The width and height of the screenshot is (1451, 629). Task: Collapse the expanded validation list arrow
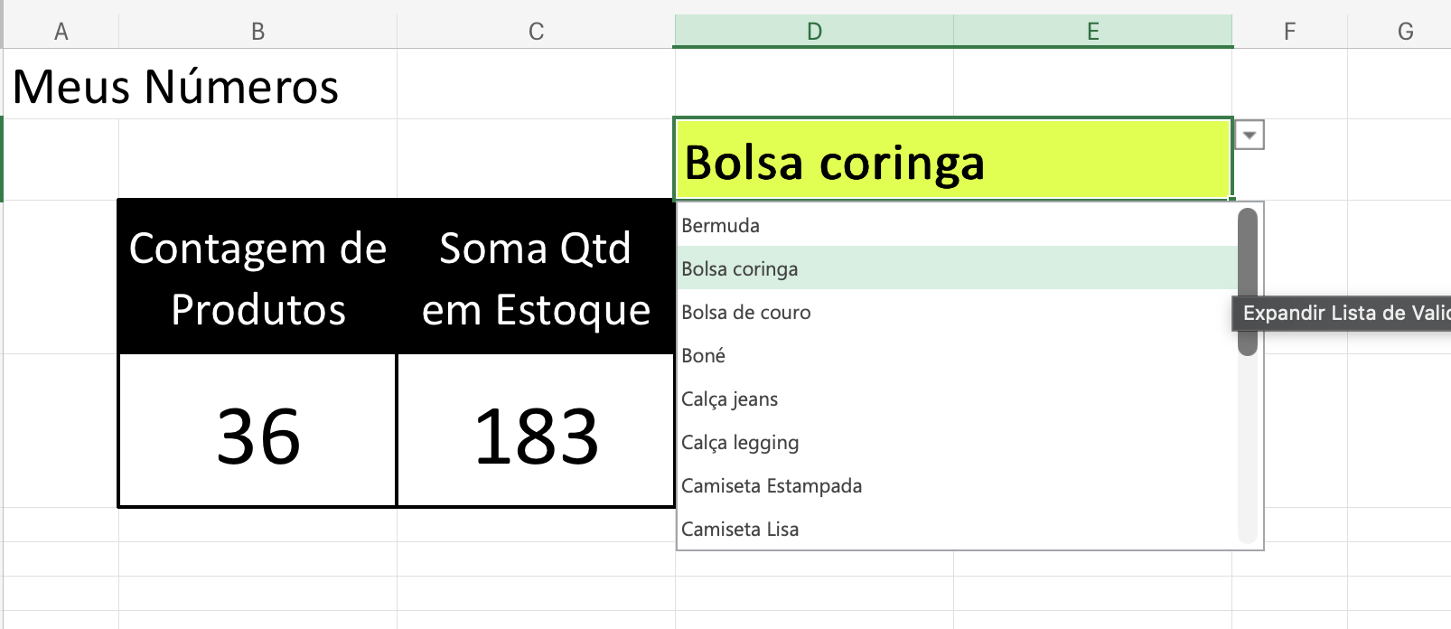point(1250,134)
